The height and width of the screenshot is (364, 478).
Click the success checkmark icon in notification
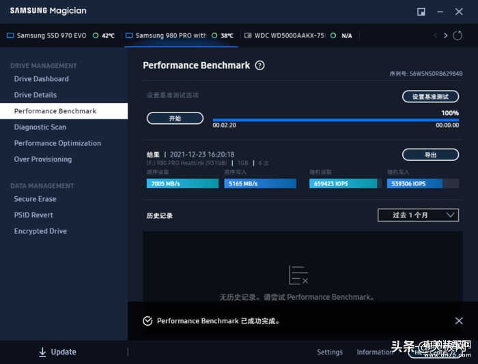tap(147, 321)
